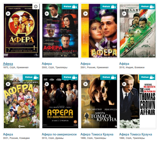Open the 2001 Russian Афера poster thumbnail
159x142 pixels.
pyautogui.click(x=99, y=31)
